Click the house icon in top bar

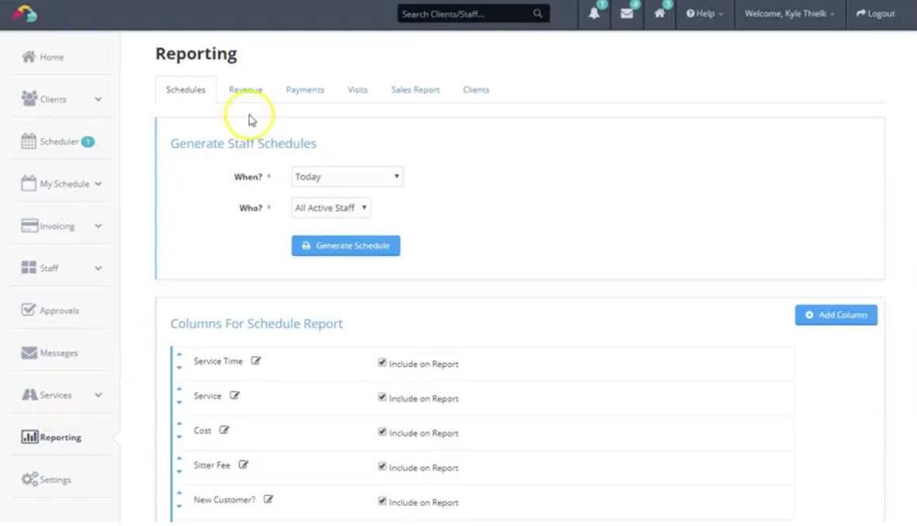pyautogui.click(x=659, y=13)
